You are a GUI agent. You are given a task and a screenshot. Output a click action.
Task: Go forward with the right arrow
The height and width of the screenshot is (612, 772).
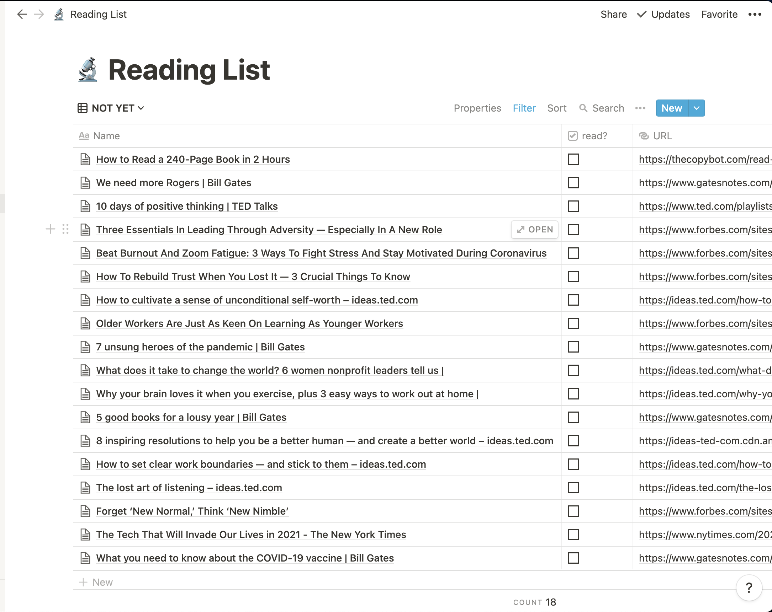pos(39,14)
